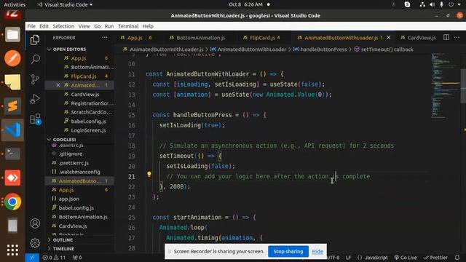Open the Run menu

point(109,26)
